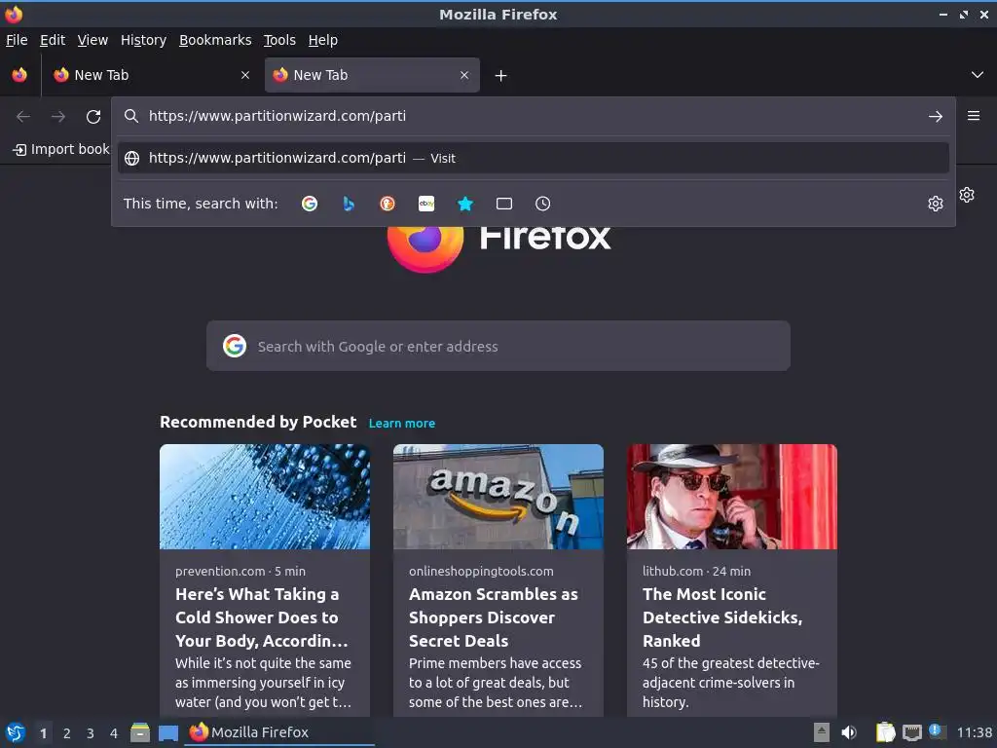Click Import bookmarks toolbar button
This screenshot has width=997, height=748.
click(61, 149)
